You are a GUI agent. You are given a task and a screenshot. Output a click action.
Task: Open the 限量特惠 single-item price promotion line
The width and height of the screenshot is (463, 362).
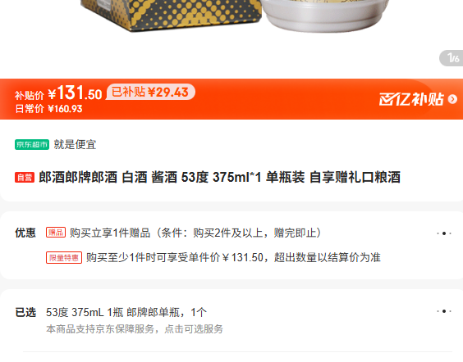(233, 257)
